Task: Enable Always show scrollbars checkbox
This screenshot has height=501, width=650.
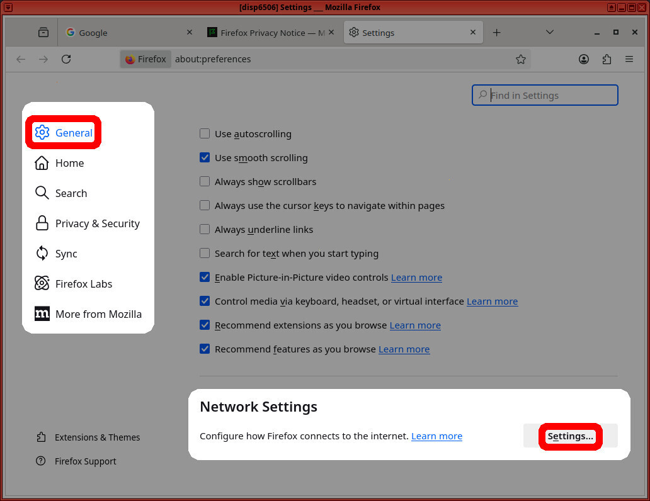Action: 205,182
